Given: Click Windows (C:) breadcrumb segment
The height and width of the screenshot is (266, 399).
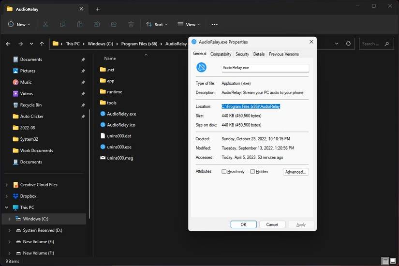Looking at the screenshot, I should tap(100, 44).
